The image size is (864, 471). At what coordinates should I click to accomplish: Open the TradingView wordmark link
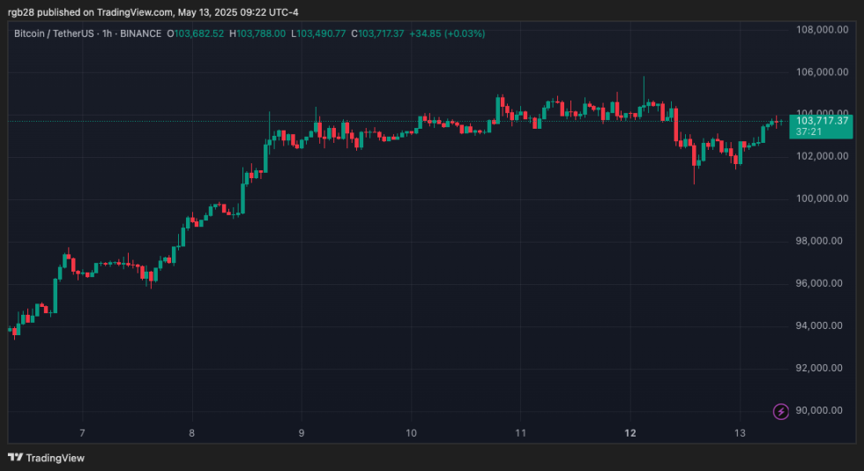[x=55, y=458]
